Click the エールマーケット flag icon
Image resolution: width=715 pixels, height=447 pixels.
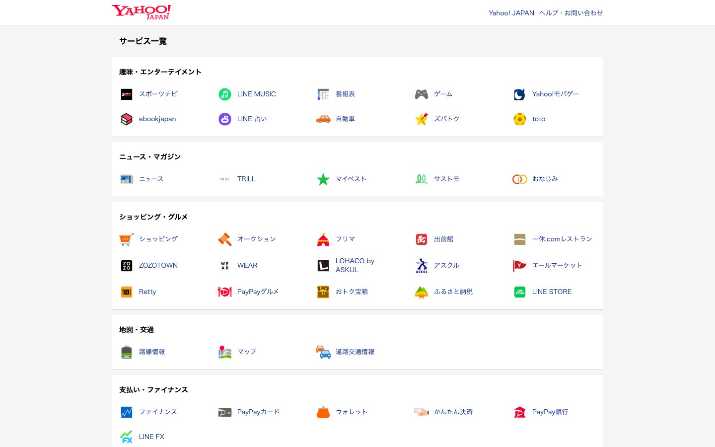pyautogui.click(x=520, y=266)
